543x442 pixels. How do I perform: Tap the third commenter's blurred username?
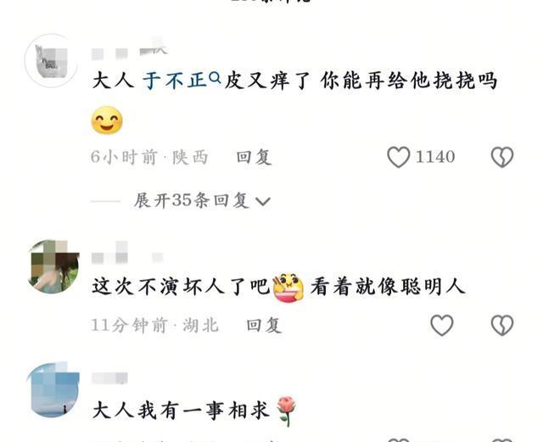(x=109, y=378)
